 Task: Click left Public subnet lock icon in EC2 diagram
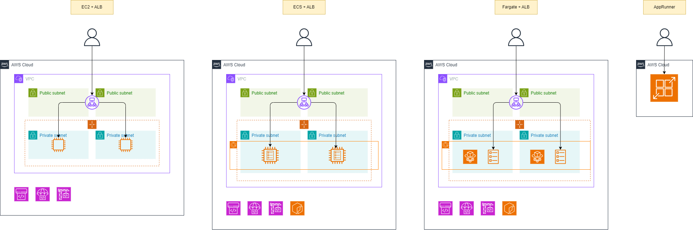tap(33, 93)
